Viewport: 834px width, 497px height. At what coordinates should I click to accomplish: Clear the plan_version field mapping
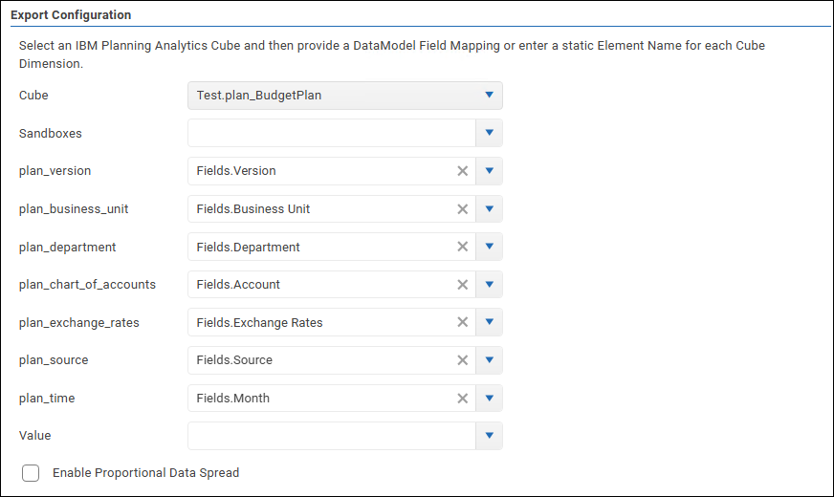(462, 171)
